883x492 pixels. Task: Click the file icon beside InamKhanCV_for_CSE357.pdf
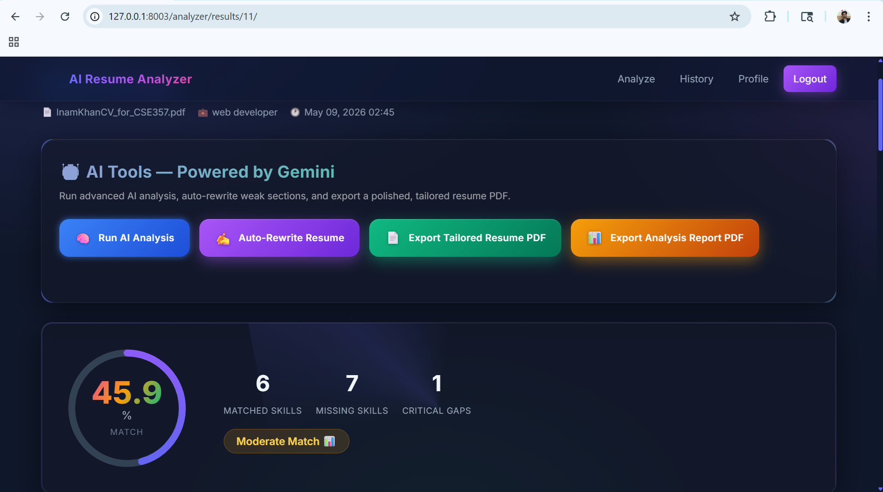47,112
